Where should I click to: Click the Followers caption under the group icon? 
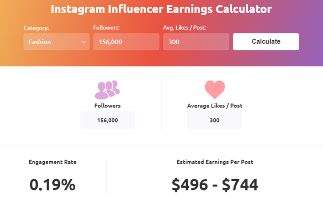[107, 106]
